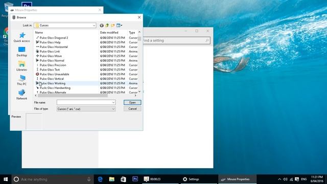Screen dimensions: 327x184
Task: Select the Pulse Glass Working cursor file
Action: pyautogui.click(x=52, y=83)
